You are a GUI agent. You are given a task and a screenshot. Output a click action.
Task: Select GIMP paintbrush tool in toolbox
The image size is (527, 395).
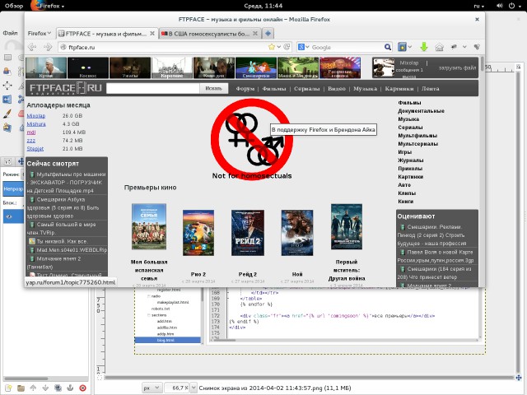pyautogui.click(x=7, y=114)
